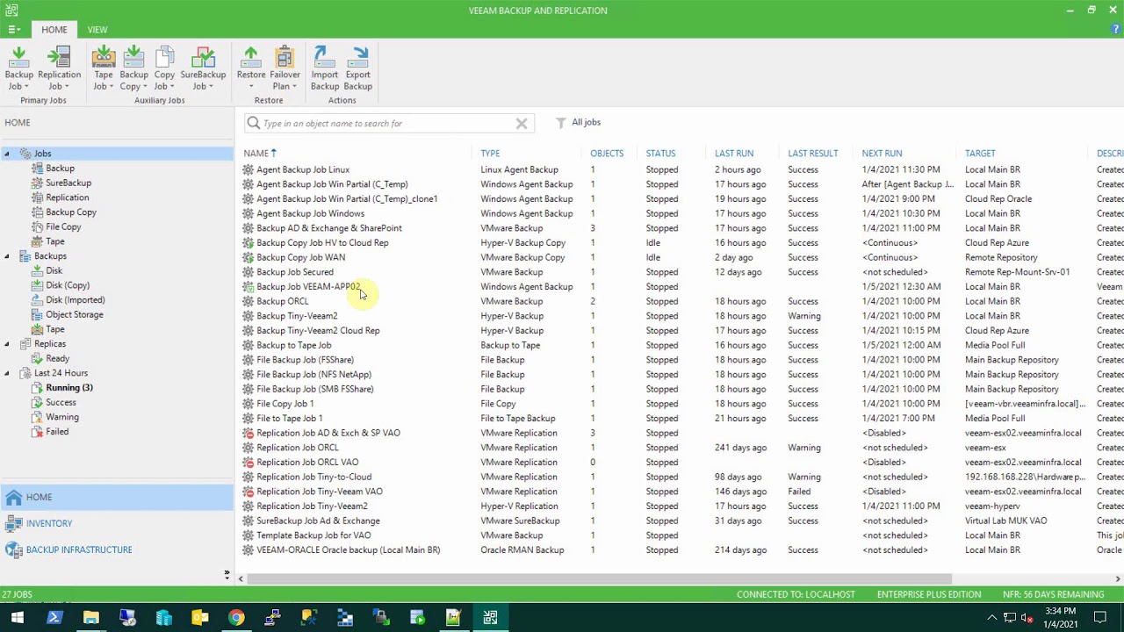The image size is (1124, 632).
Task: Open the SureBackup Job ribbon button
Action: pos(203,68)
